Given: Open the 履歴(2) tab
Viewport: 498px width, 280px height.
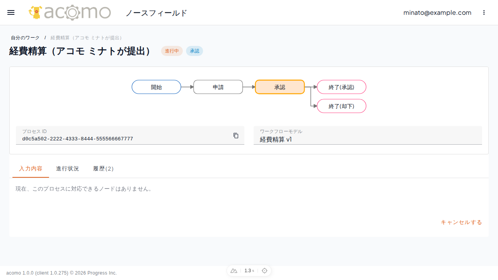Looking at the screenshot, I should click(x=103, y=169).
